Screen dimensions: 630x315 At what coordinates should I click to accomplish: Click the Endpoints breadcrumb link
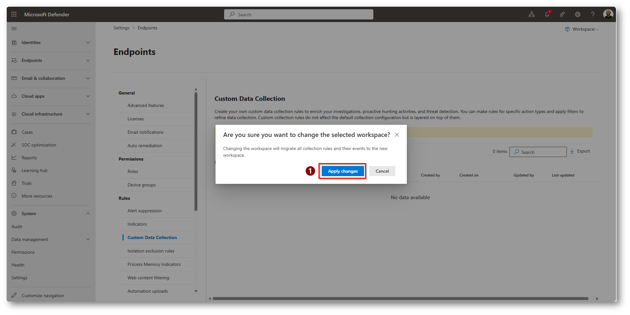coord(148,28)
